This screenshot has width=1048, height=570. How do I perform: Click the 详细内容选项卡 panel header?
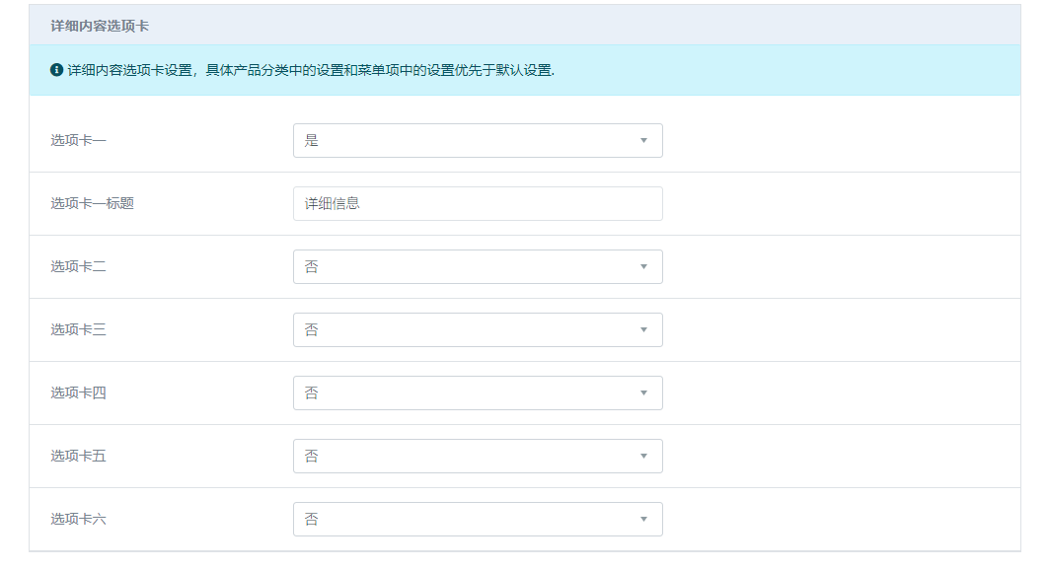pyautogui.click(x=100, y=26)
